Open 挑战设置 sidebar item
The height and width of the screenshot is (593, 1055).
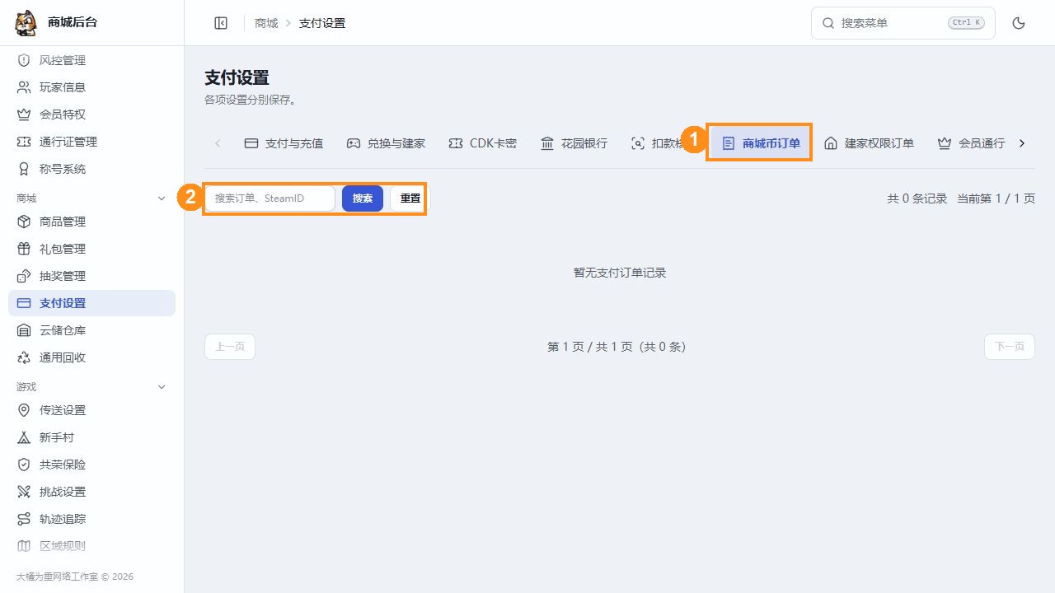(x=91, y=492)
